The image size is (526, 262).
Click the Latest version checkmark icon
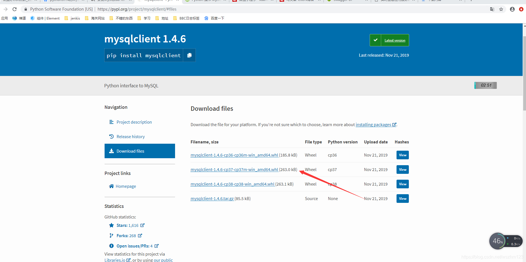(x=376, y=40)
